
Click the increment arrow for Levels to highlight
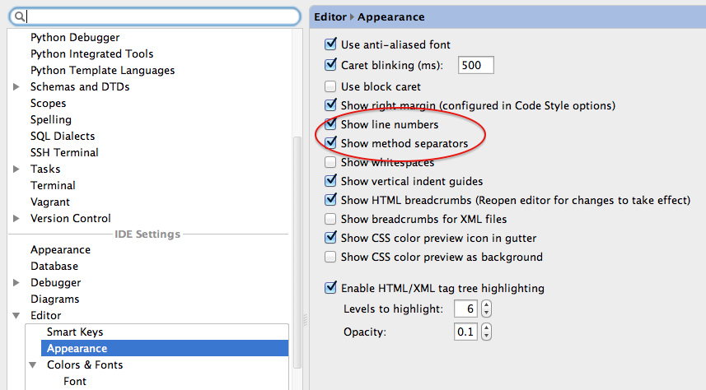click(x=486, y=305)
